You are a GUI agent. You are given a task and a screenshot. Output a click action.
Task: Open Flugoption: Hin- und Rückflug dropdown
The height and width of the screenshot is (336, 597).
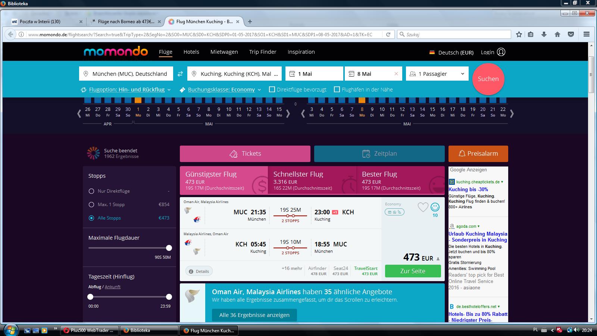tap(126, 90)
